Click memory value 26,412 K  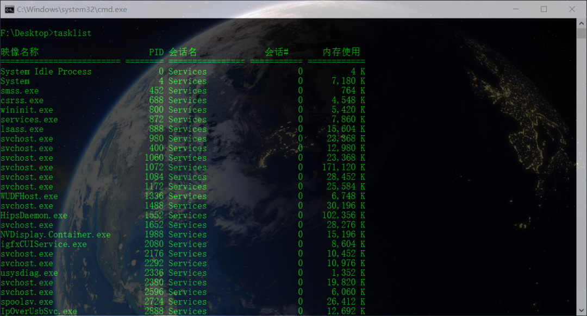[x=346, y=301]
